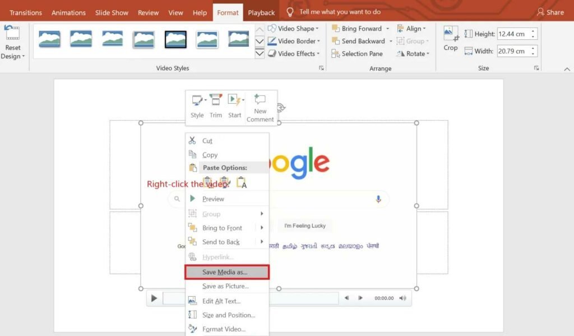Select the Format tab
The height and width of the screenshot is (336, 574).
228,12
